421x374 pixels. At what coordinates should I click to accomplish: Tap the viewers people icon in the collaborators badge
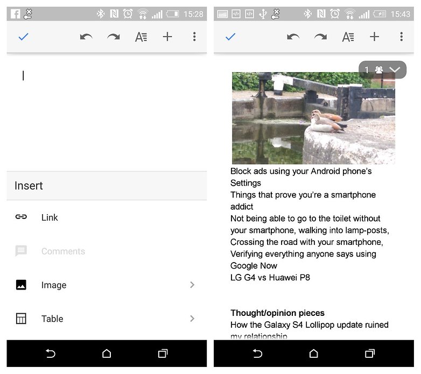point(379,70)
